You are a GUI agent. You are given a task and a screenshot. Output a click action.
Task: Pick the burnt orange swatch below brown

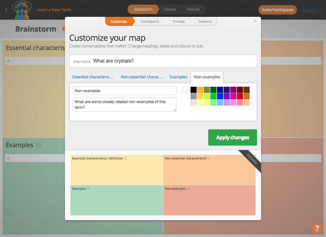click(247, 96)
